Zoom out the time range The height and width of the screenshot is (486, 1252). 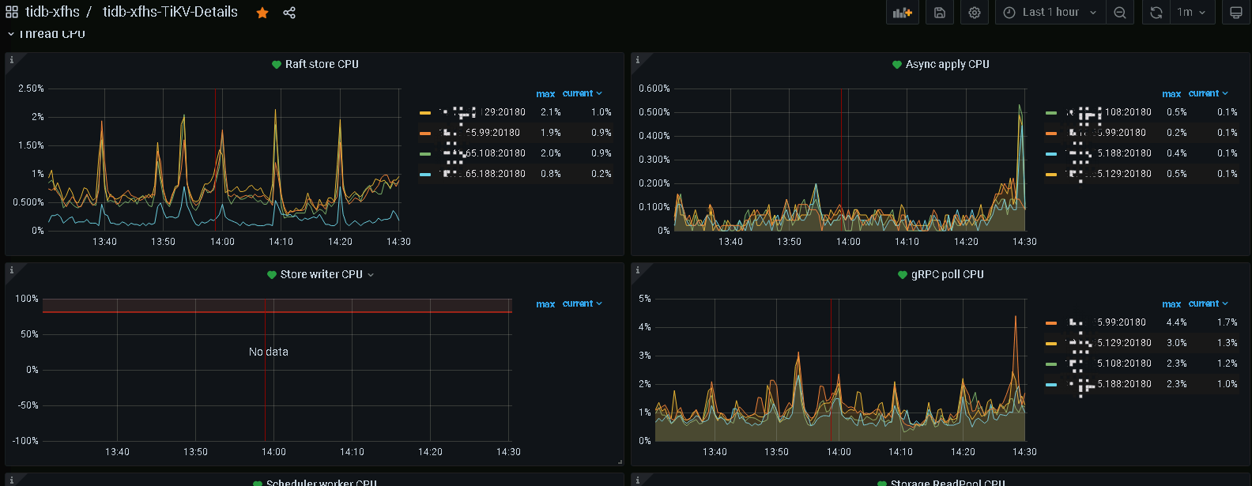[1120, 13]
